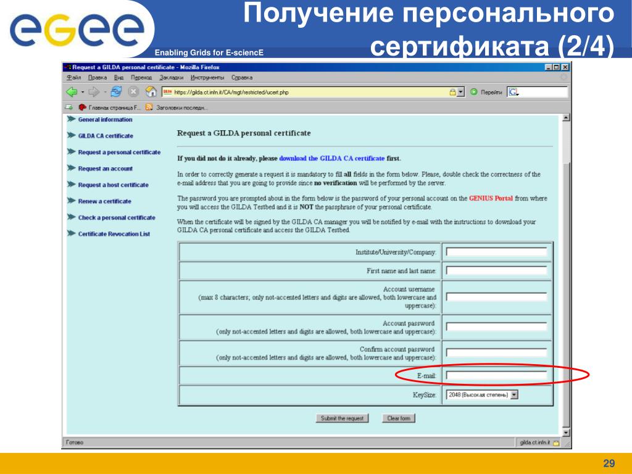The height and width of the screenshot is (474, 632).
Task: Click the Stop loading icon
Action: click(133, 92)
